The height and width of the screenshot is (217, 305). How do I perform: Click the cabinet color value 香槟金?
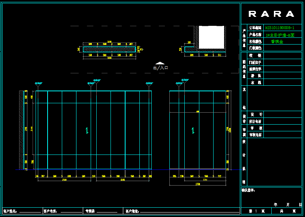click(x=277, y=42)
